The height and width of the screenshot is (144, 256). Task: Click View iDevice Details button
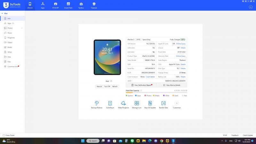click(x=172, y=85)
